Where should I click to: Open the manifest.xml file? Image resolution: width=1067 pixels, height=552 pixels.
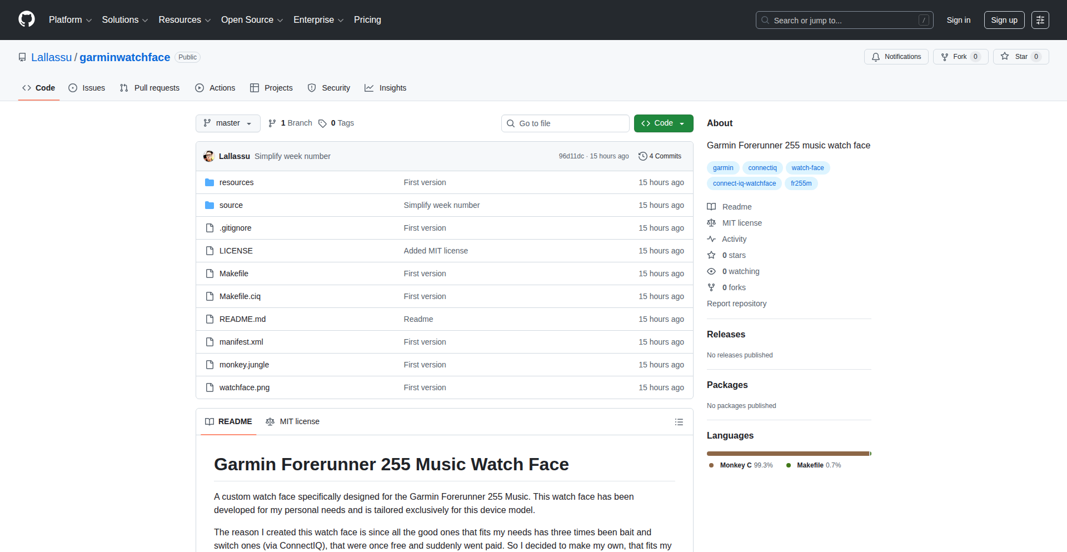[x=241, y=342]
